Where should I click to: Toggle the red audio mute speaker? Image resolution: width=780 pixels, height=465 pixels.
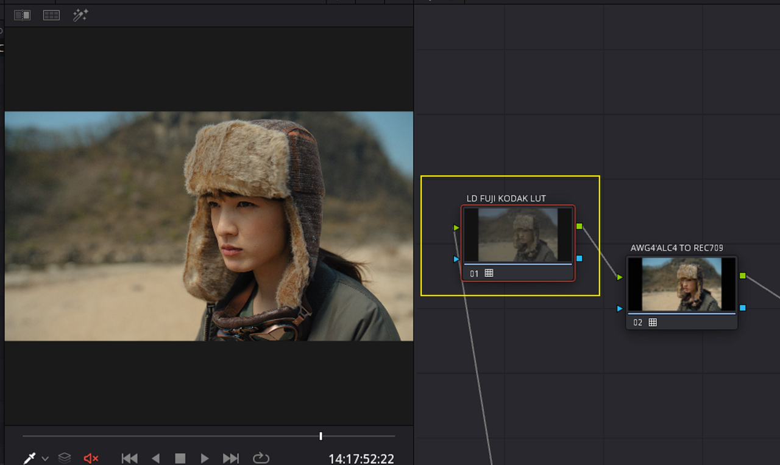pos(91,458)
